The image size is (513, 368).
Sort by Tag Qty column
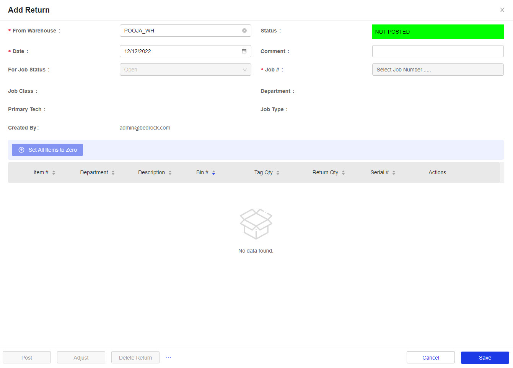(x=278, y=173)
